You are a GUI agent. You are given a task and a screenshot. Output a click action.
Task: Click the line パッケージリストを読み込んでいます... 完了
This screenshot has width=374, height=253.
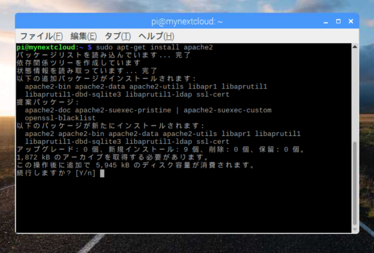tap(103, 55)
